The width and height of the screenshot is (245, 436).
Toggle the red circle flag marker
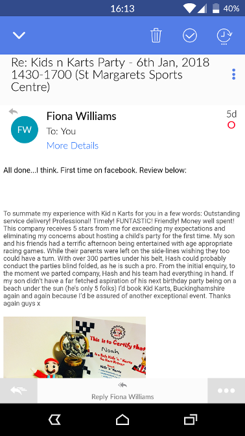pos(231,125)
